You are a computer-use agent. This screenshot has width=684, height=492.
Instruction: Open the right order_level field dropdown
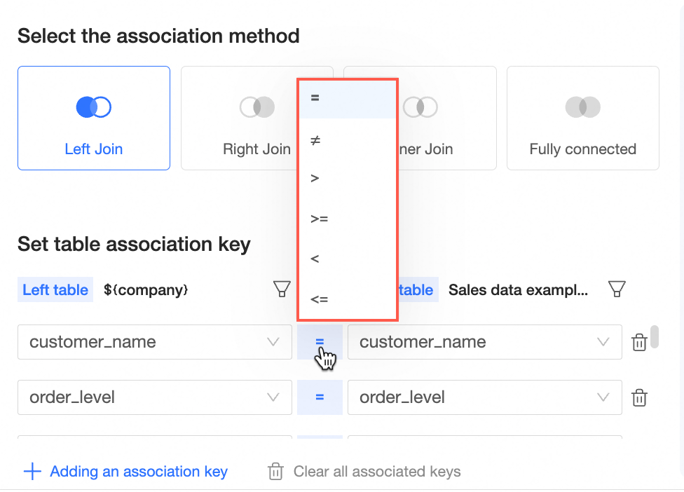point(484,397)
